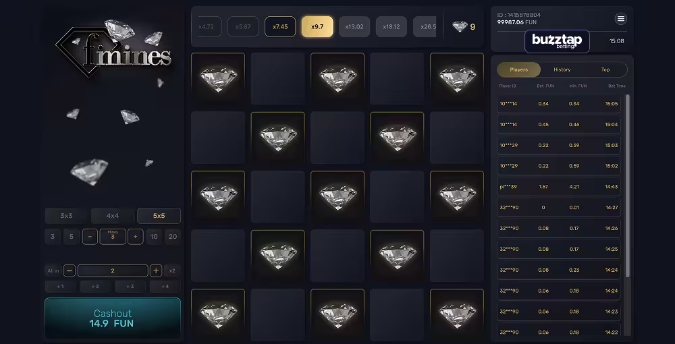This screenshot has height=344, width=675.
Task: Increase the bet amount with plus
Action: (156, 270)
